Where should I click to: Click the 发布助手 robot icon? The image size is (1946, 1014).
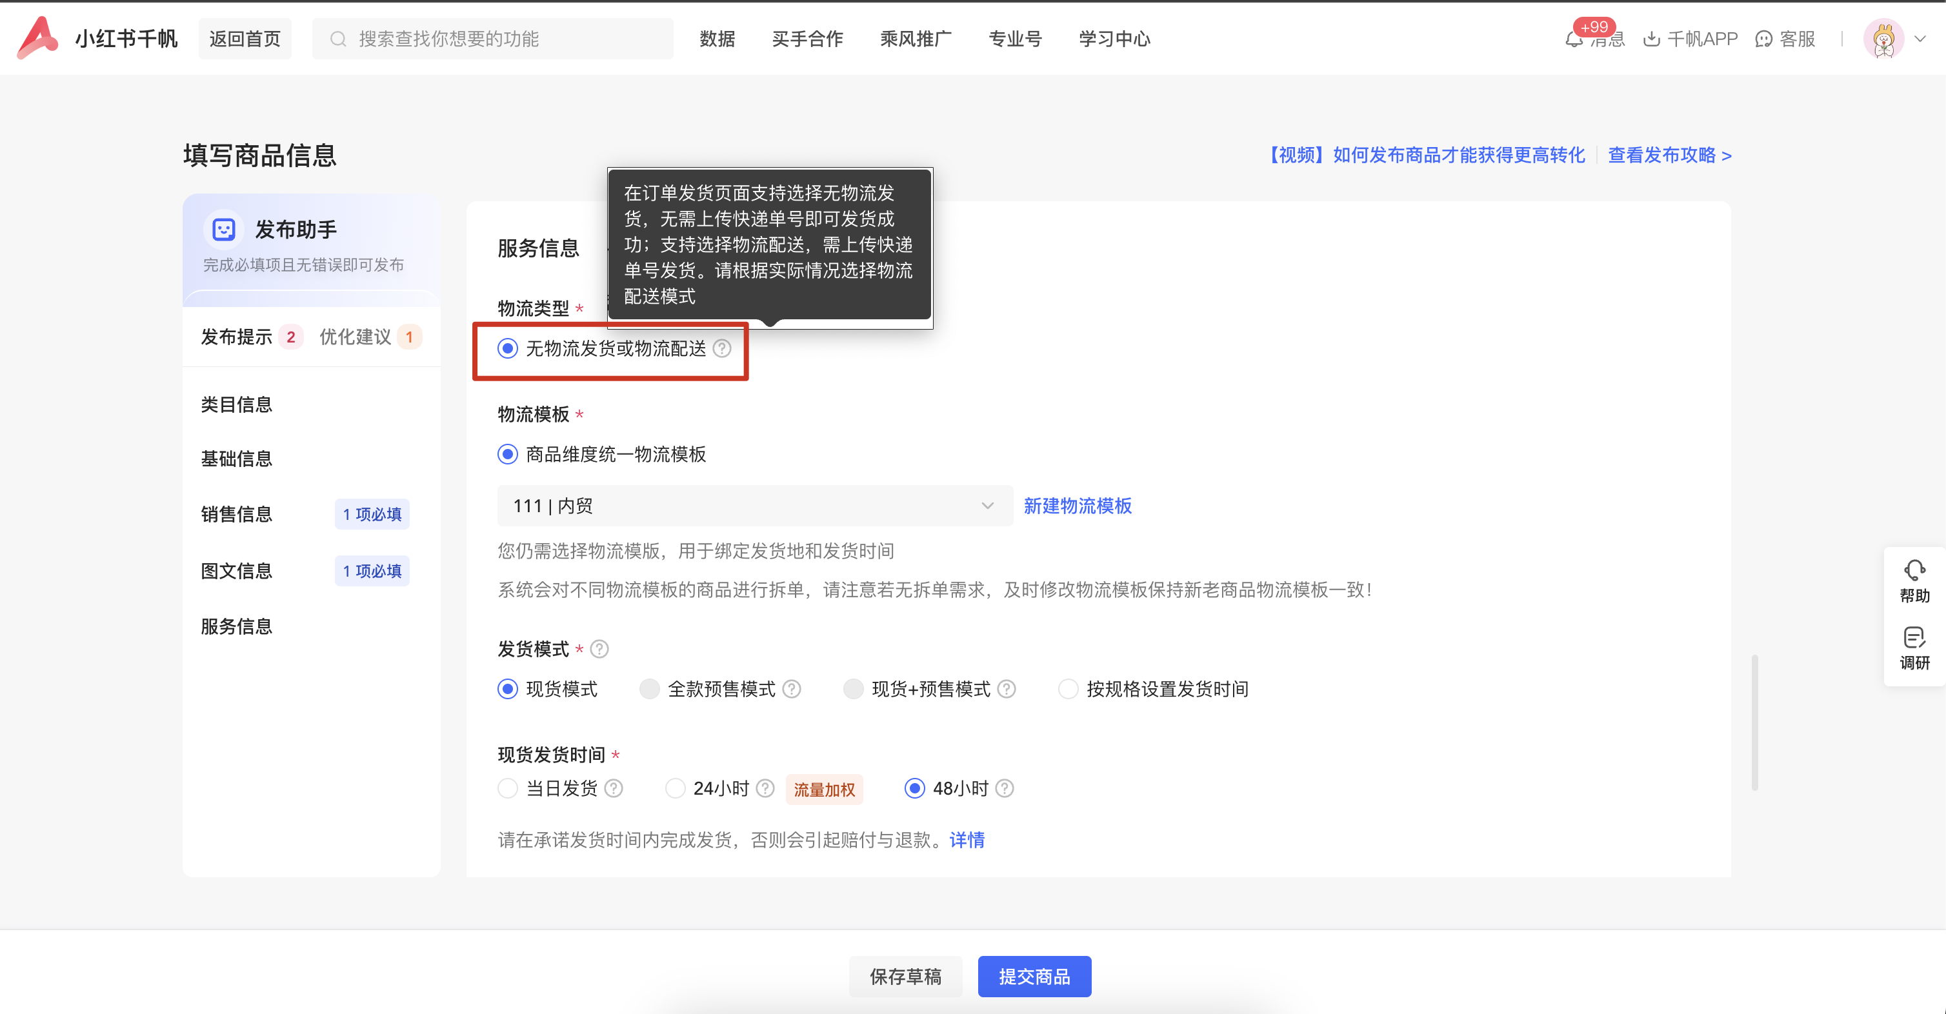pos(224,229)
